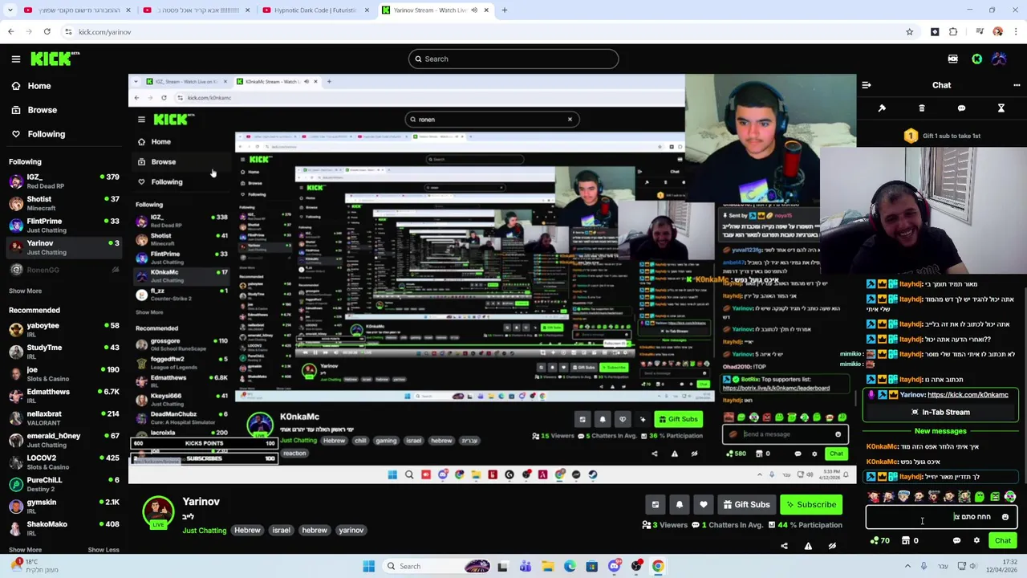Show hidden system tray icons chevron
This screenshot has height=578, width=1027.
point(907,566)
